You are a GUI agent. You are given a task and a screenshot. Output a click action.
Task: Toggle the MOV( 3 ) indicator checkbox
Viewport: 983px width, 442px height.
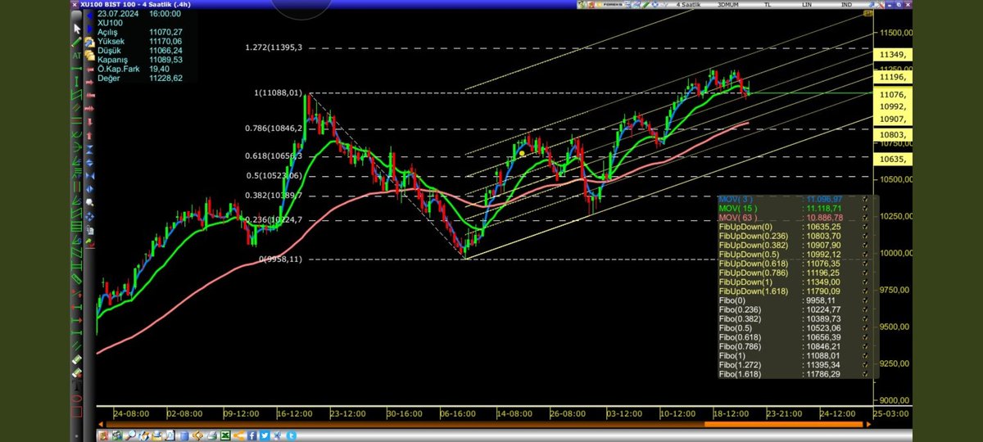(866, 199)
